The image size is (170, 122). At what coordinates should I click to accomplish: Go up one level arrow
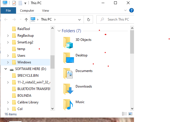coord(26,19)
